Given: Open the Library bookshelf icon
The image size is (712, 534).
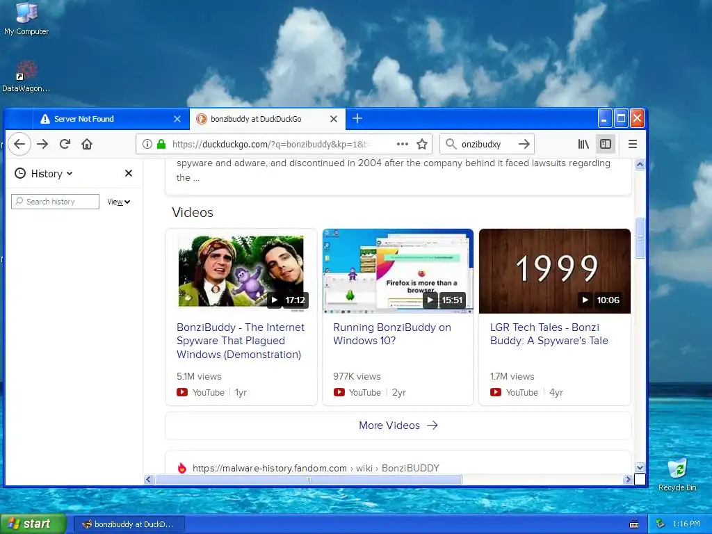Looking at the screenshot, I should tap(583, 145).
